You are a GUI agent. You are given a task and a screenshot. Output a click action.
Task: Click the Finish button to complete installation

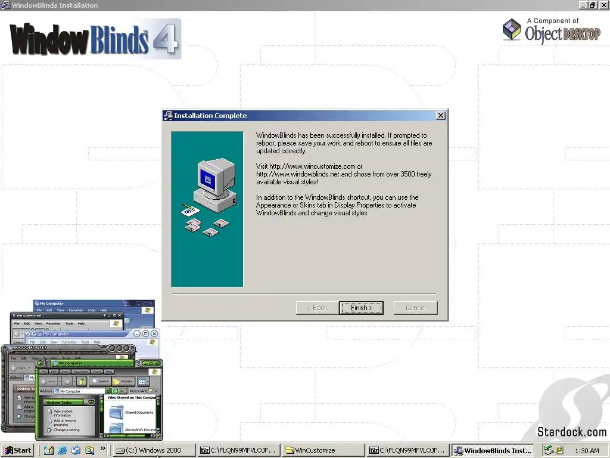[x=361, y=308]
